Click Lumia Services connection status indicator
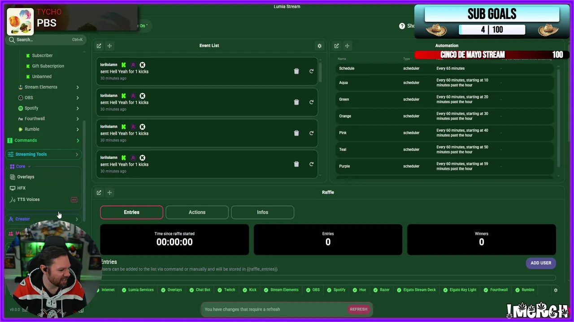Image resolution: width=574 pixels, height=322 pixels. [138, 290]
